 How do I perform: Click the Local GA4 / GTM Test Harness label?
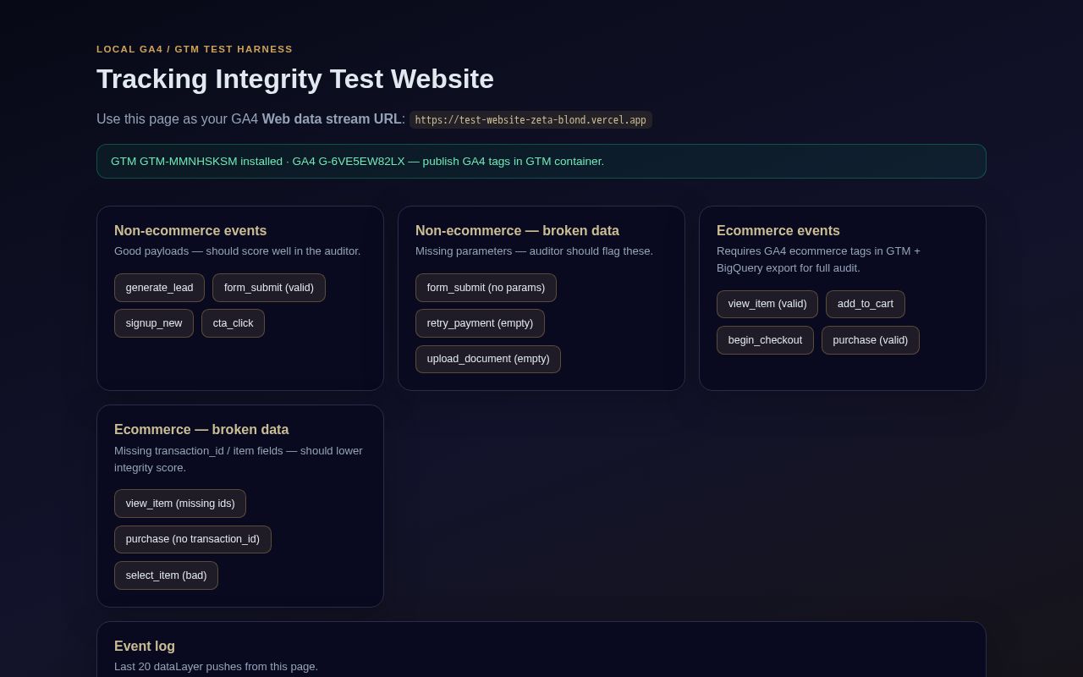195,49
